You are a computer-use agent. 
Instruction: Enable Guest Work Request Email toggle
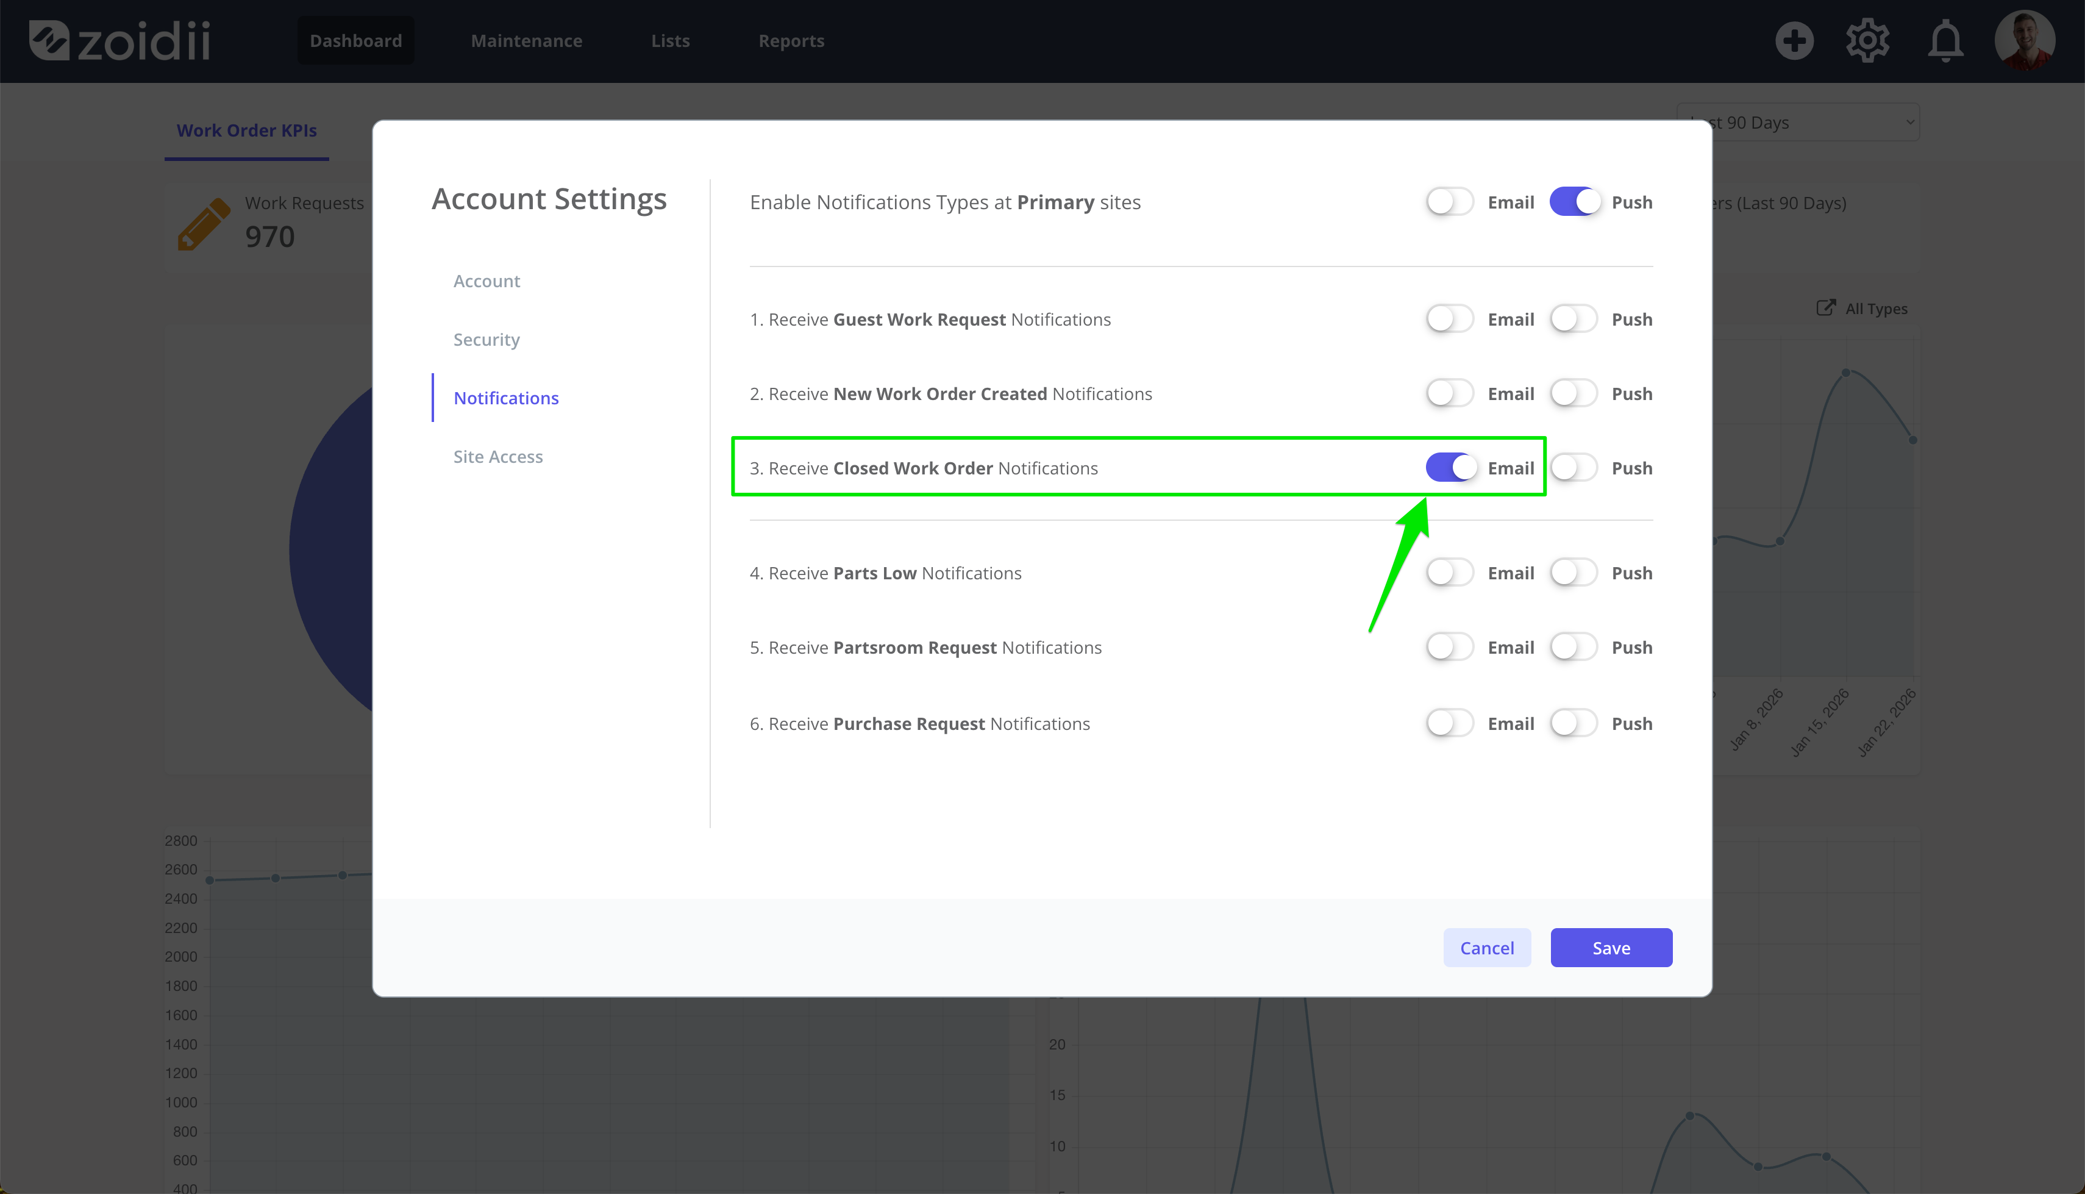pos(1450,319)
